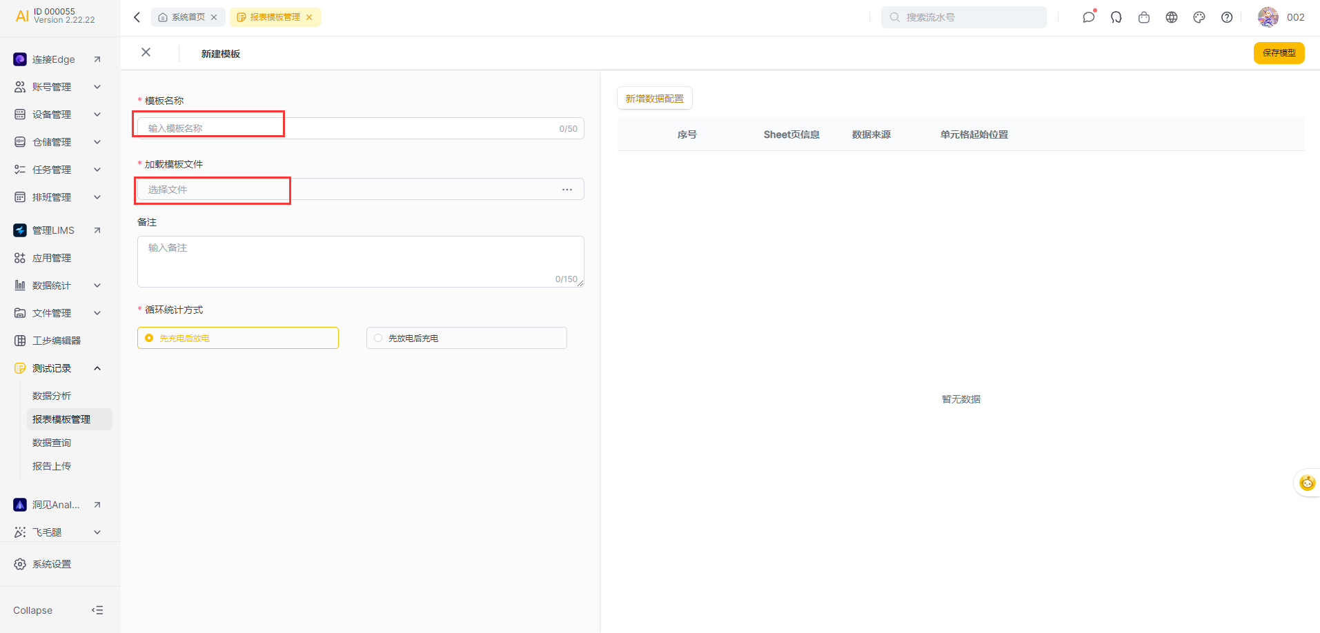Open 系统设置 in the sidebar
Viewport: 1320px width, 633px height.
(x=52, y=564)
